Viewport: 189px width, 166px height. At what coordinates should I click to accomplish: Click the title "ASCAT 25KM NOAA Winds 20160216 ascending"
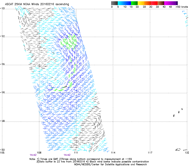coord(37,4)
